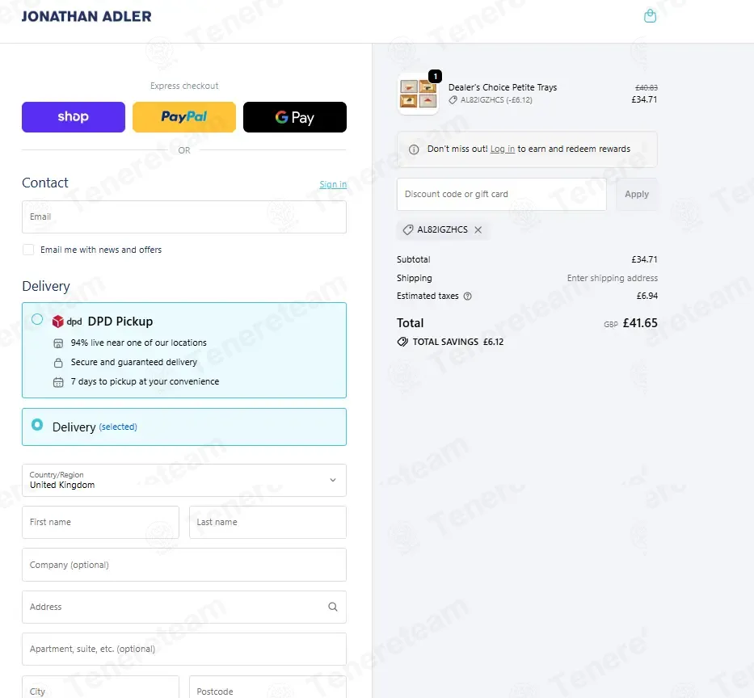This screenshot has width=754, height=698.
Task: Pay with Shop Pay express button
Action: coord(73,117)
